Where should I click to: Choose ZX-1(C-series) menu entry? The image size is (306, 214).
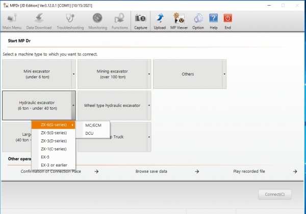point(54,149)
